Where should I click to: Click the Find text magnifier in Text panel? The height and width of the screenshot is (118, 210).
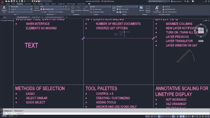[31, 9]
